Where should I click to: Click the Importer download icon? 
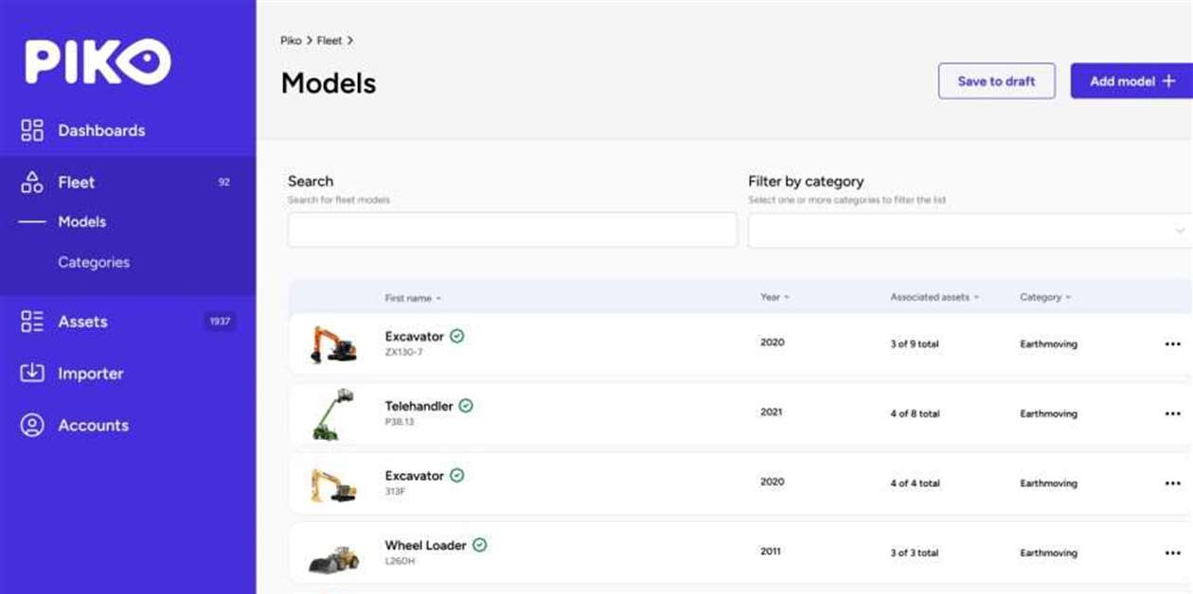(x=31, y=373)
